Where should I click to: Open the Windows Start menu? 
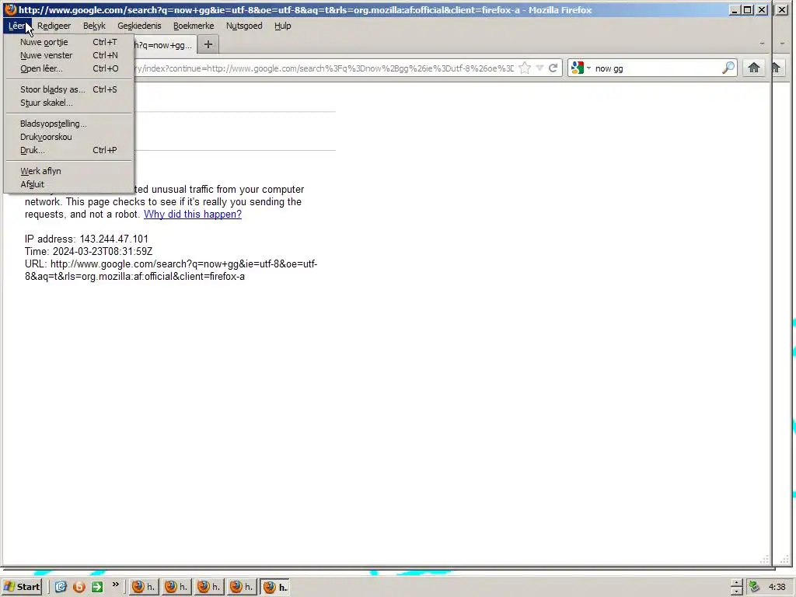click(x=22, y=587)
